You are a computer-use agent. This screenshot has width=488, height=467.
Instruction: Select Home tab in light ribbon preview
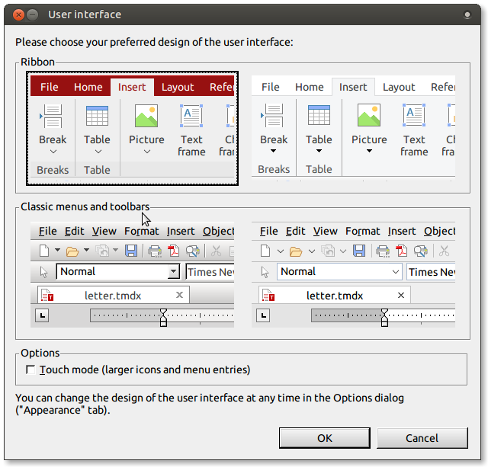310,87
